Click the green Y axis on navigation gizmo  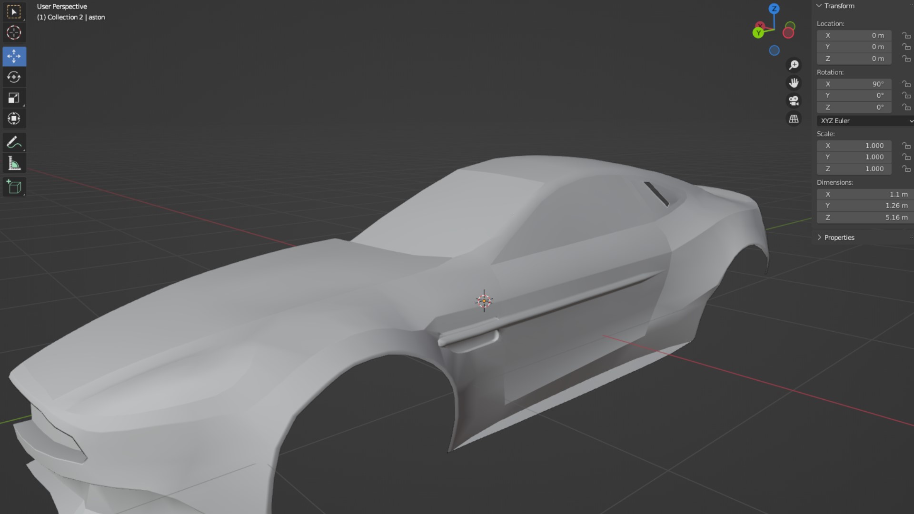click(x=758, y=33)
